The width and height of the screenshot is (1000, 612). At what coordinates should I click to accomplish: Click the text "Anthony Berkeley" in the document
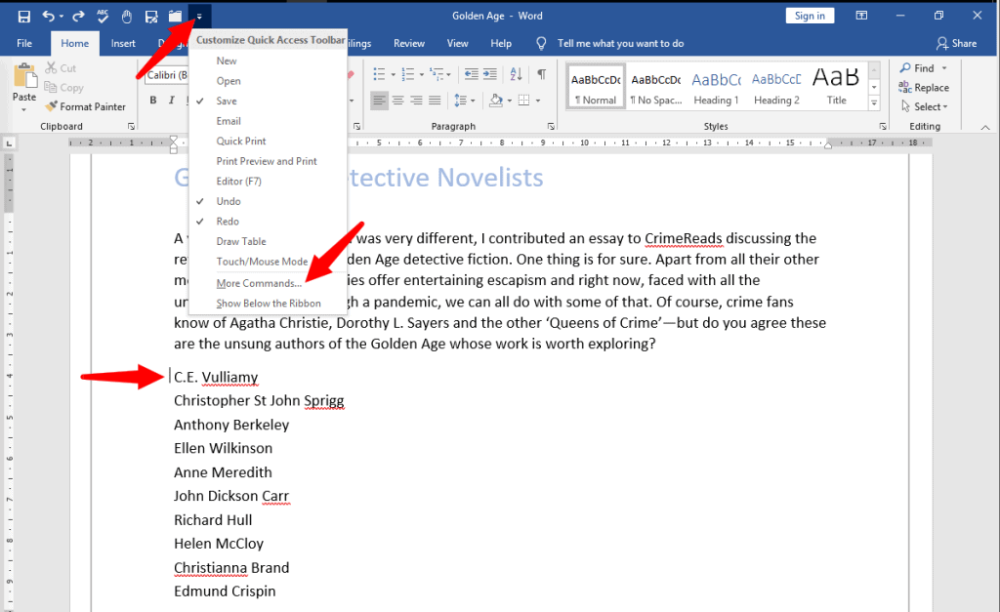(x=231, y=425)
